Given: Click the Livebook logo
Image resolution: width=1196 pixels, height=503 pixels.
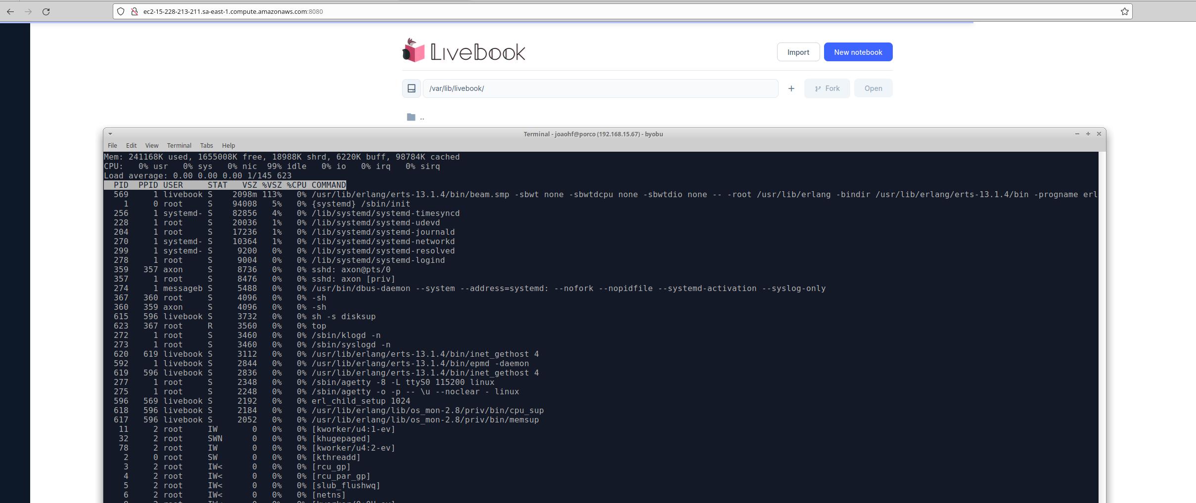Looking at the screenshot, I should click(463, 51).
